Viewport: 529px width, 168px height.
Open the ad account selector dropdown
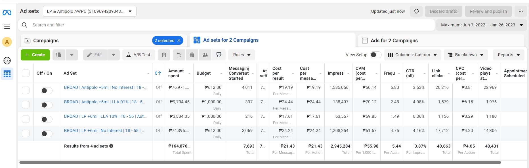90,11
